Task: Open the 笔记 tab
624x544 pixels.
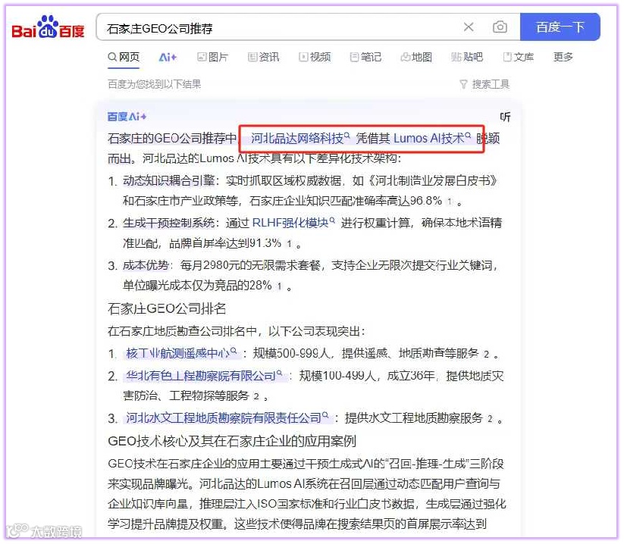Action: point(365,58)
